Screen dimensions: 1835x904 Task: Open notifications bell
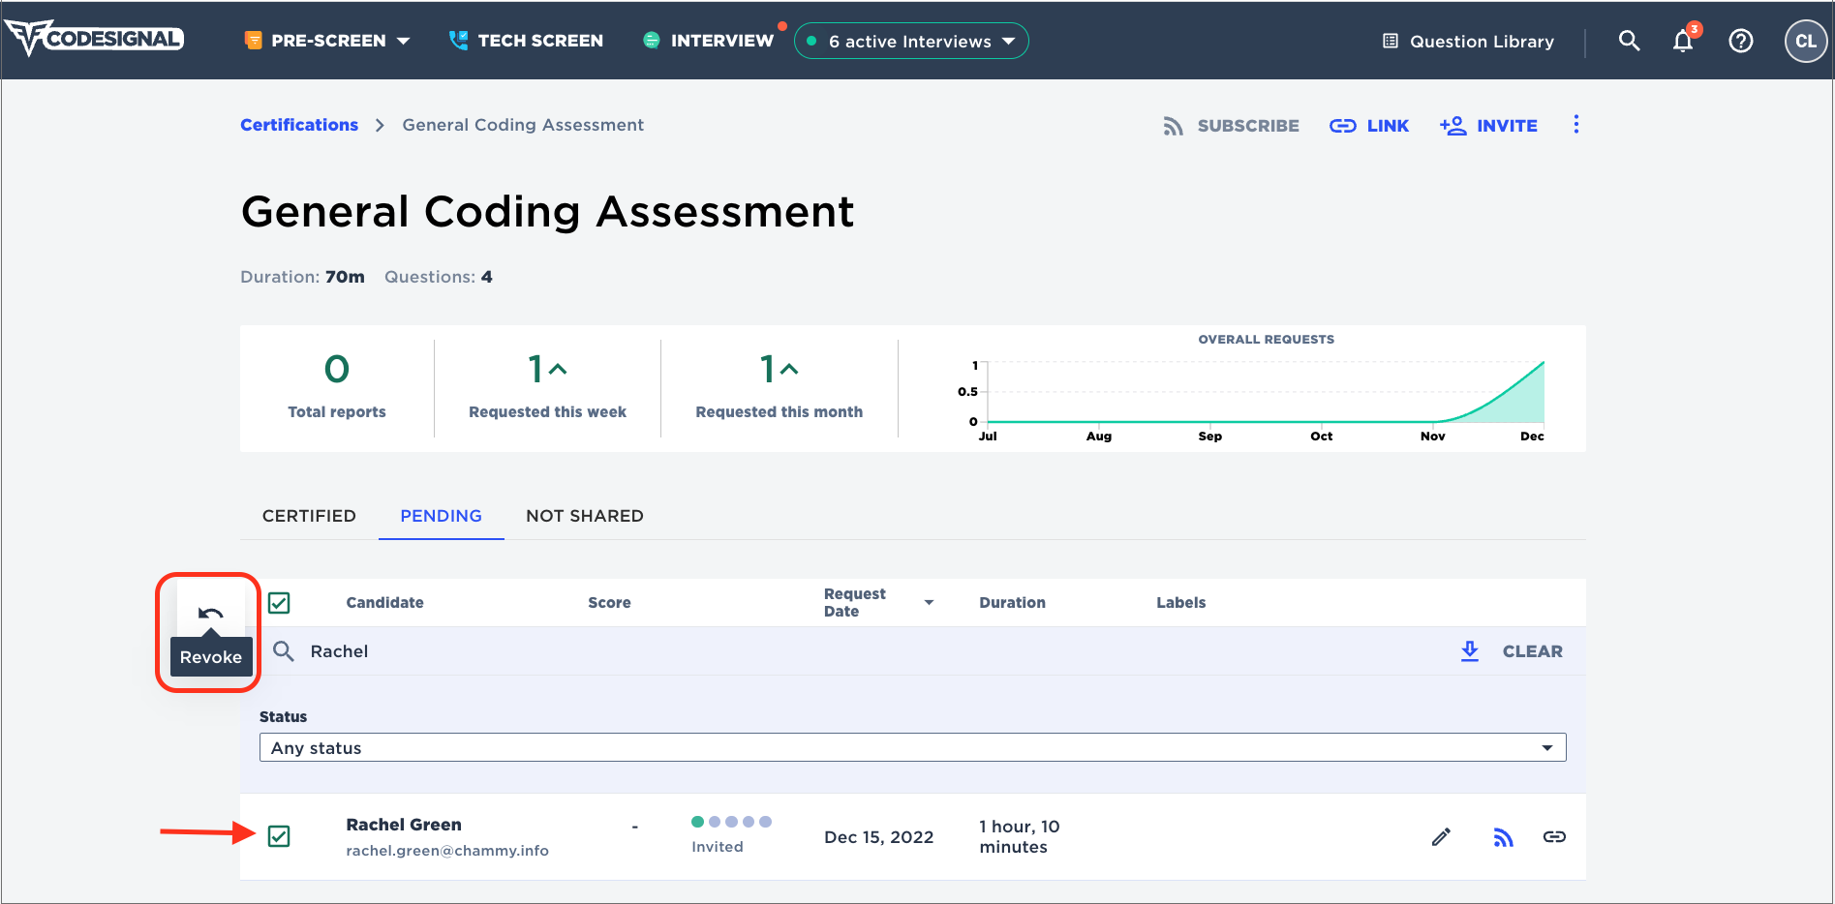1684,41
